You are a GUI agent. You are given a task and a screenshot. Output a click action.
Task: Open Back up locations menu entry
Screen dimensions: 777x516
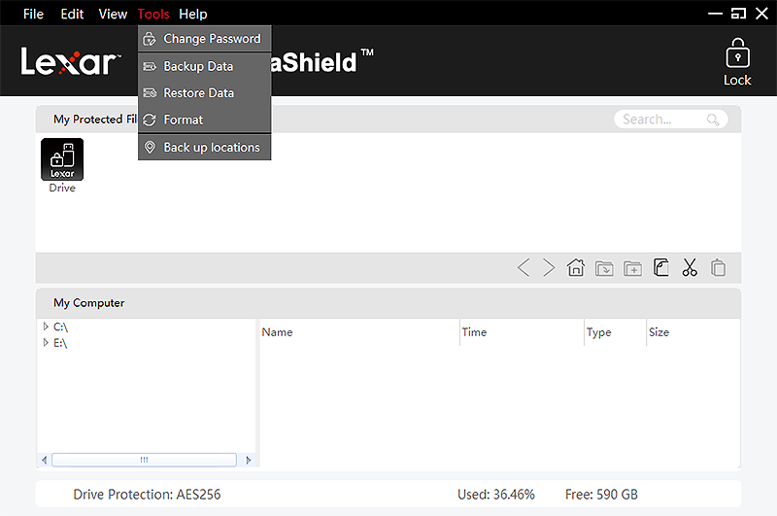pos(211,148)
